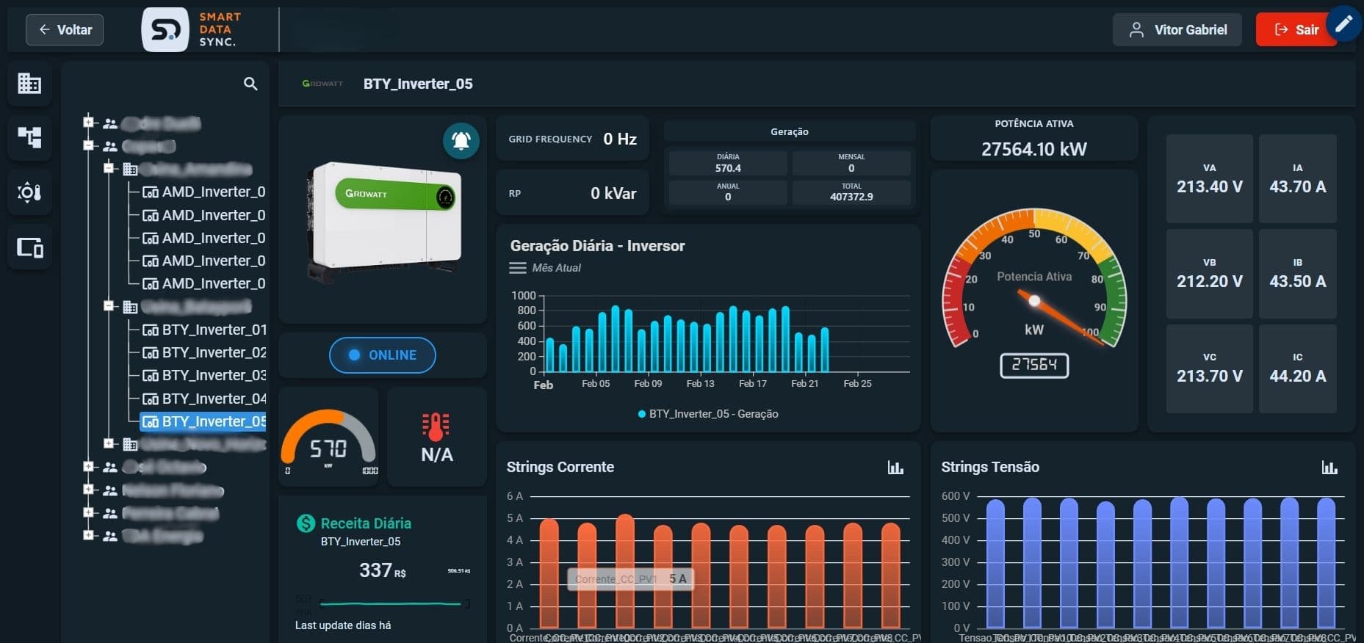
Task: Open the building icon in left sidebar
Action: coord(29,83)
